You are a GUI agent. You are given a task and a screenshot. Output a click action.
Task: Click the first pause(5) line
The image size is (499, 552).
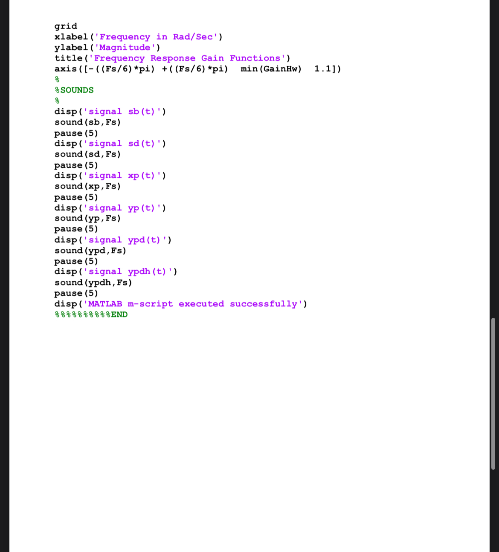pyautogui.click(x=76, y=133)
